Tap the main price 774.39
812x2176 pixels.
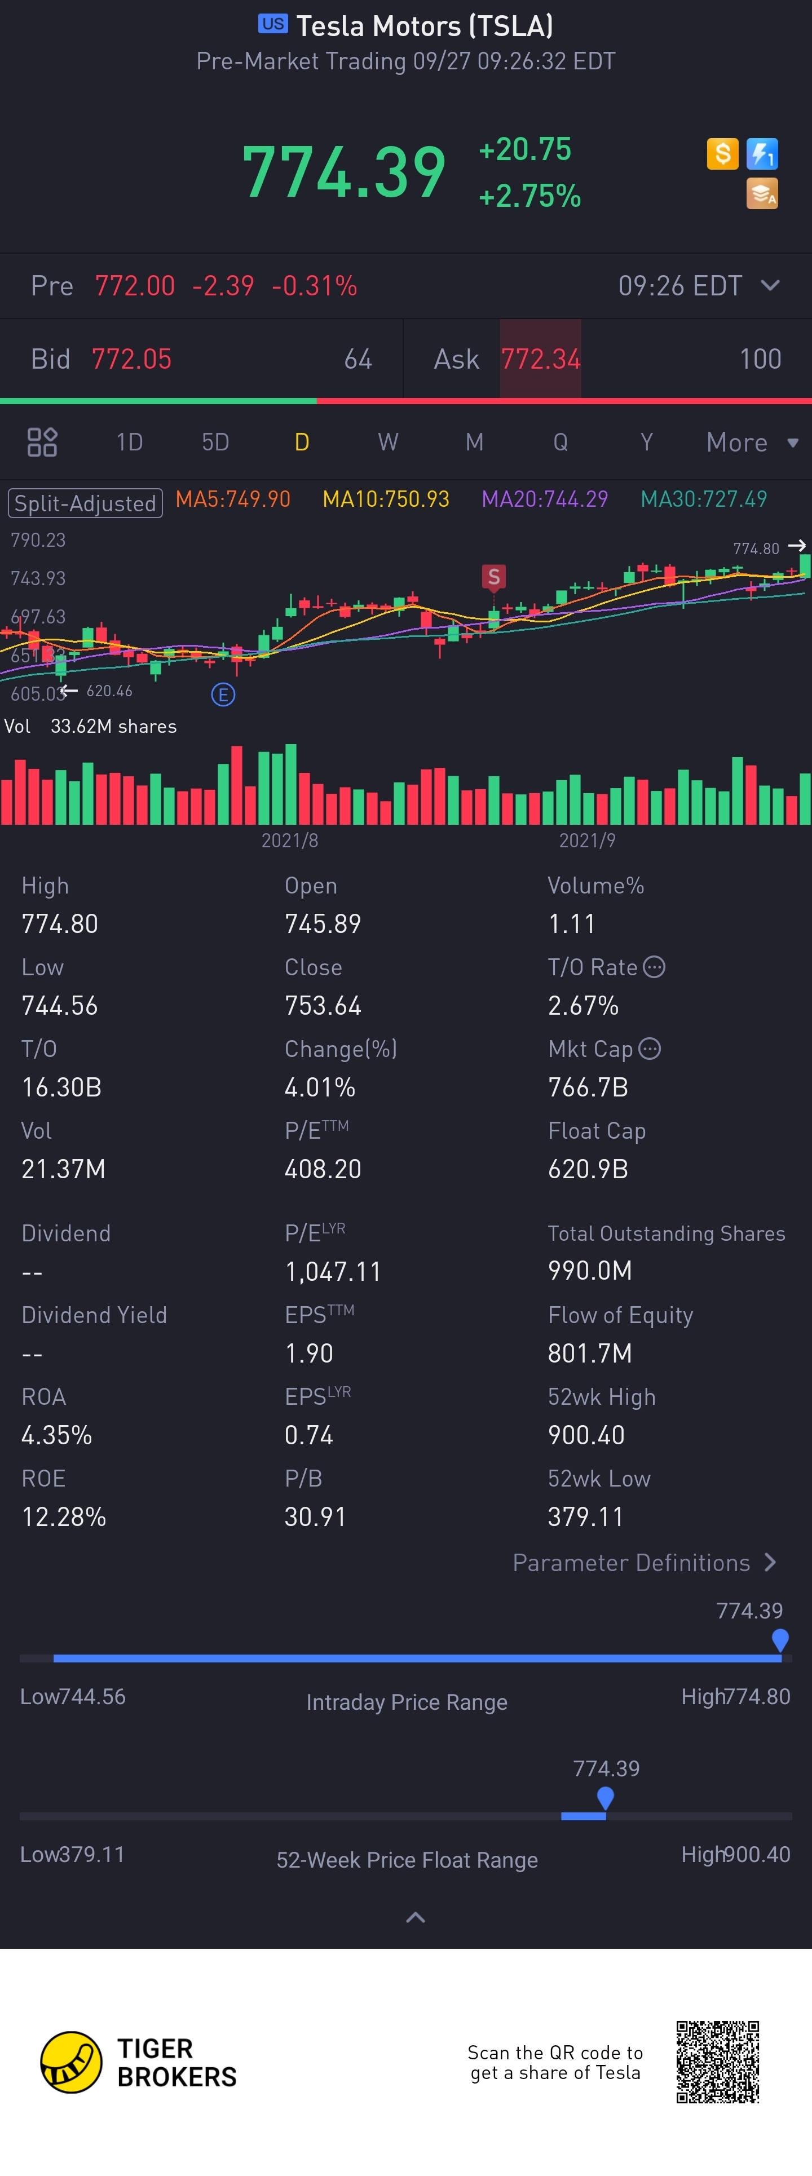[x=344, y=173]
